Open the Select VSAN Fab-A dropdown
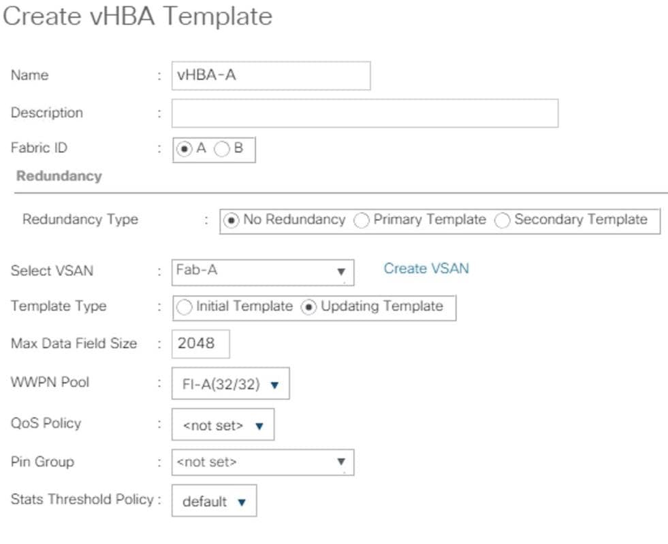 pos(263,272)
